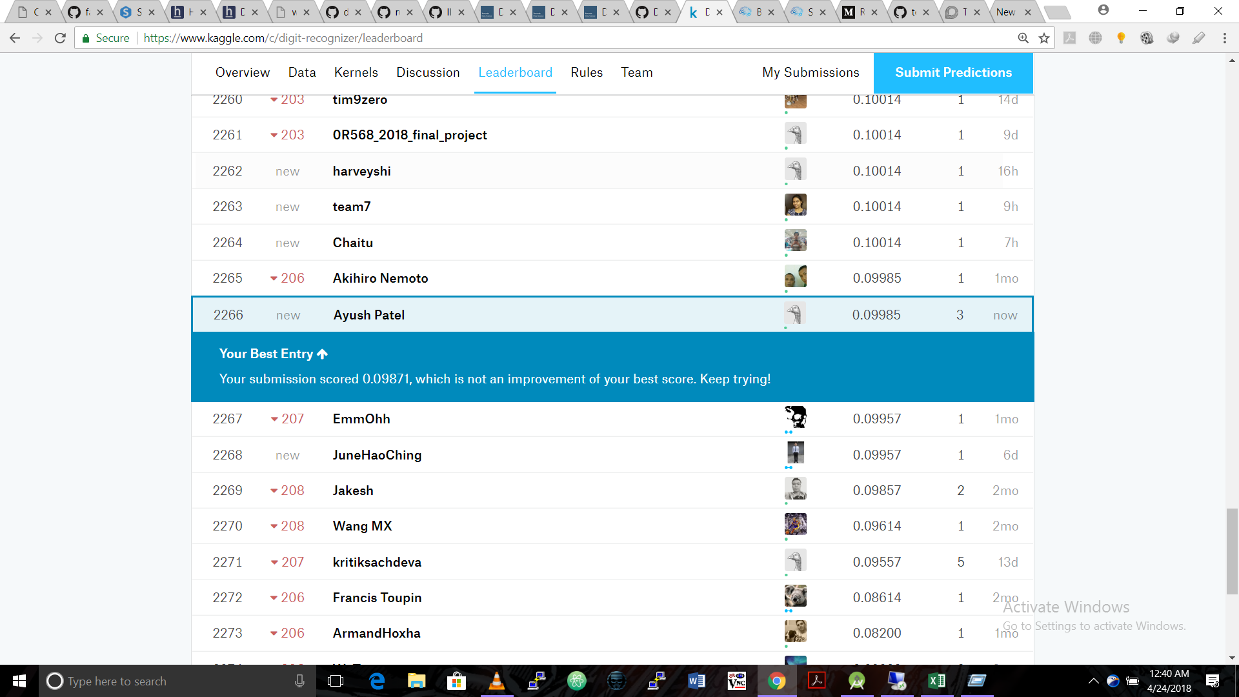The width and height of the screenshot is (1239, 697).
Task: Open Francis Toupin's avatar image
Action: click(795, 596)
